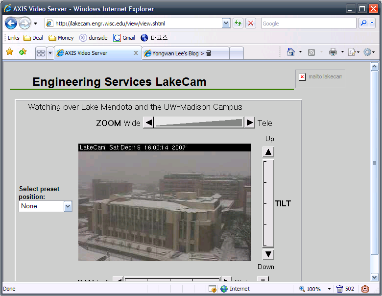Expand the tab list dropdown
This screenshot has height=296, width=382.
(x=50, y=53)
